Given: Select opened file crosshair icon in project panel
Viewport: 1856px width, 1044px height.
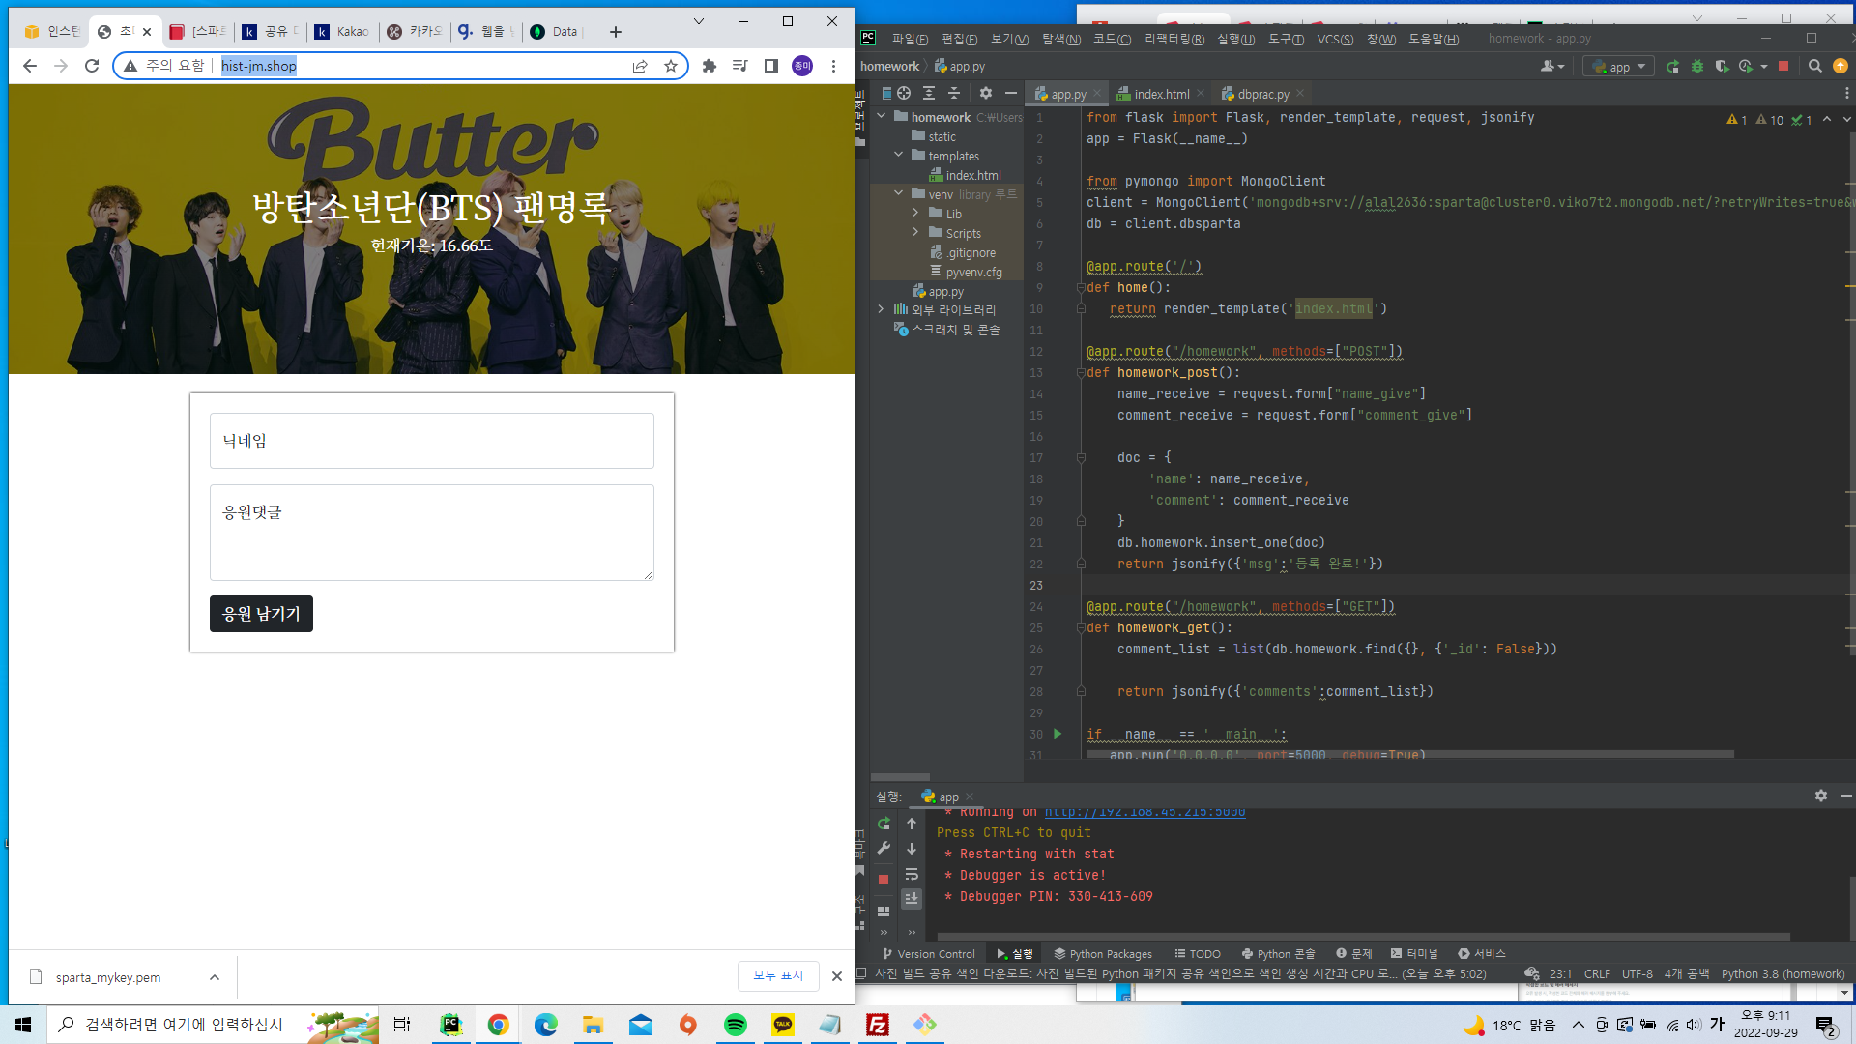Looking at the screenshot, I should click(x=904, y=94).
